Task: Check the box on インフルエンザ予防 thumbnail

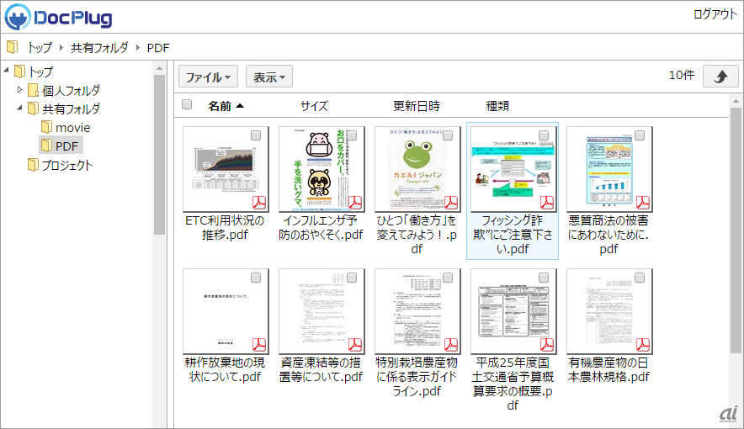Action: (x=352, y=135)
